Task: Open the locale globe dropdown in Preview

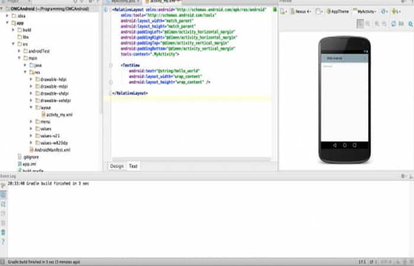Action: (x=384, y=11)
